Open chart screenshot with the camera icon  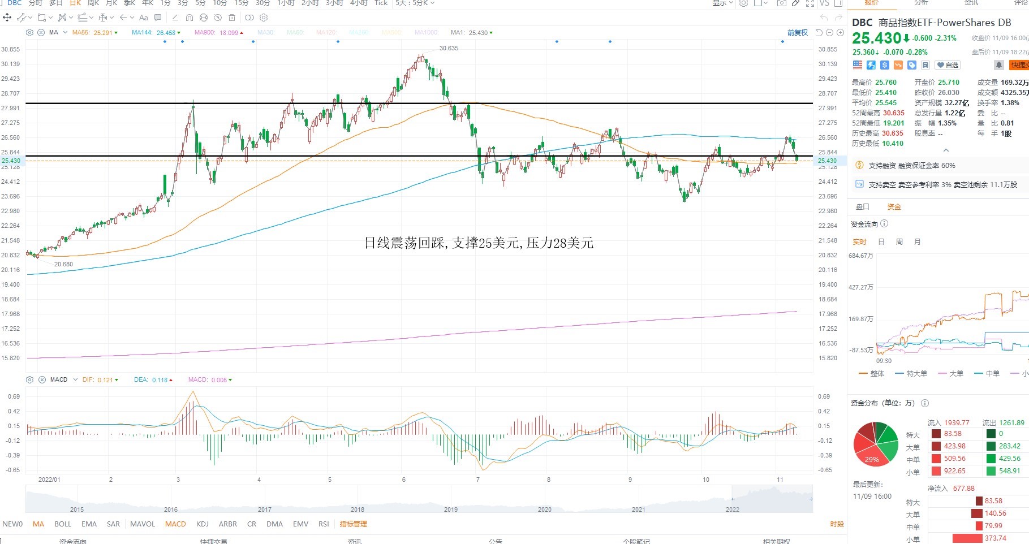(781, 3)
